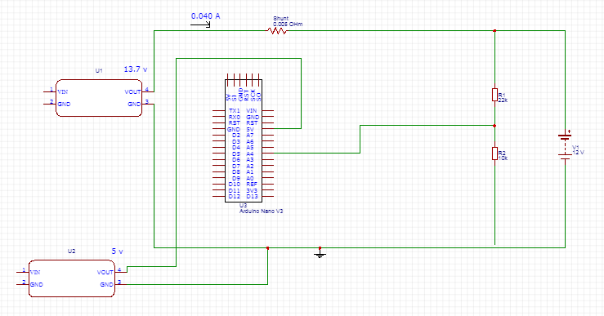Click the current direction arrow
604x316 pixels.
coord(200,25)
